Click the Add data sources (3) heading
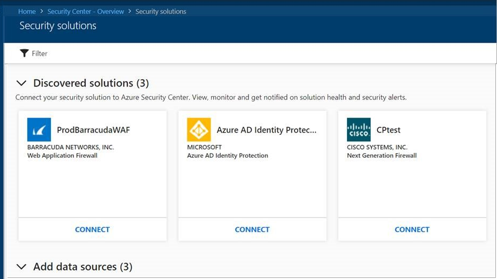This screenshot has height=279, width=497. (82, 267)
